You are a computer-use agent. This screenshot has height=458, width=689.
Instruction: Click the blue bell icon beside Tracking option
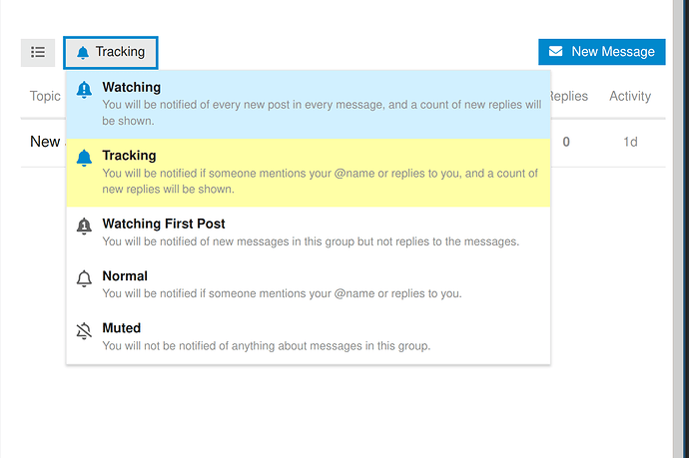84,158
